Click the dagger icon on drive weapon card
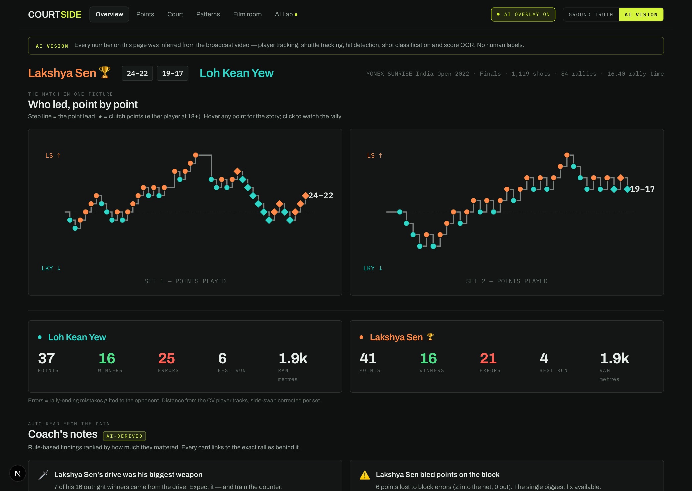Image resolution: width=692 pixels, height=491 pixels. [43, 475]
